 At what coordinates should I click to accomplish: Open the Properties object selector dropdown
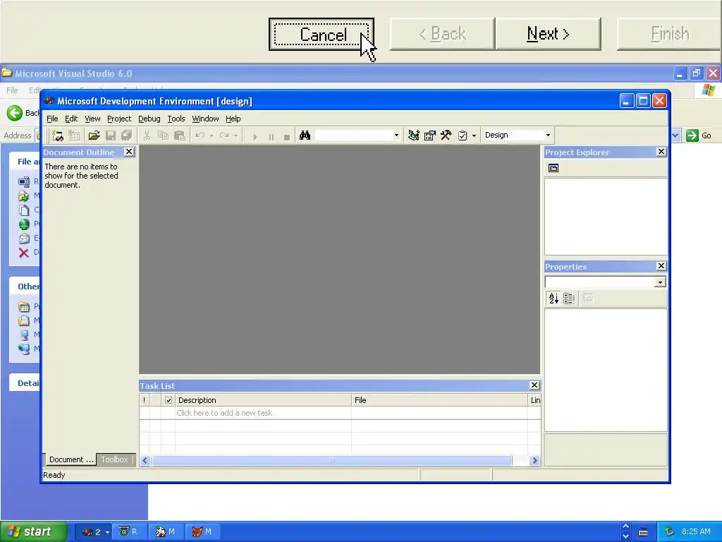click(660, 282)
